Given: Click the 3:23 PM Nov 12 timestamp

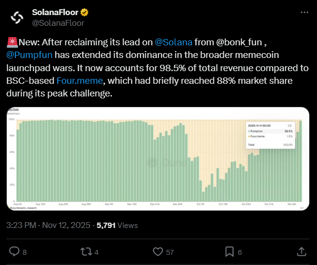Looking at the screenshot, I should point(50,226).
